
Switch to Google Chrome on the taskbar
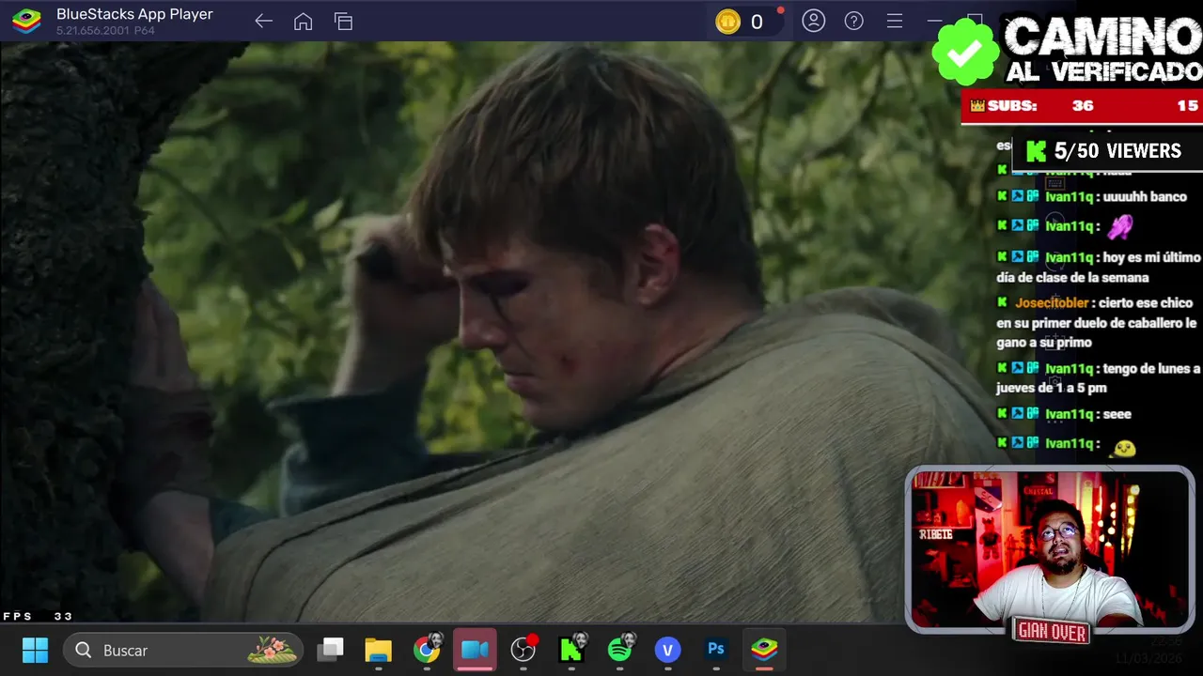click(427, 650)
